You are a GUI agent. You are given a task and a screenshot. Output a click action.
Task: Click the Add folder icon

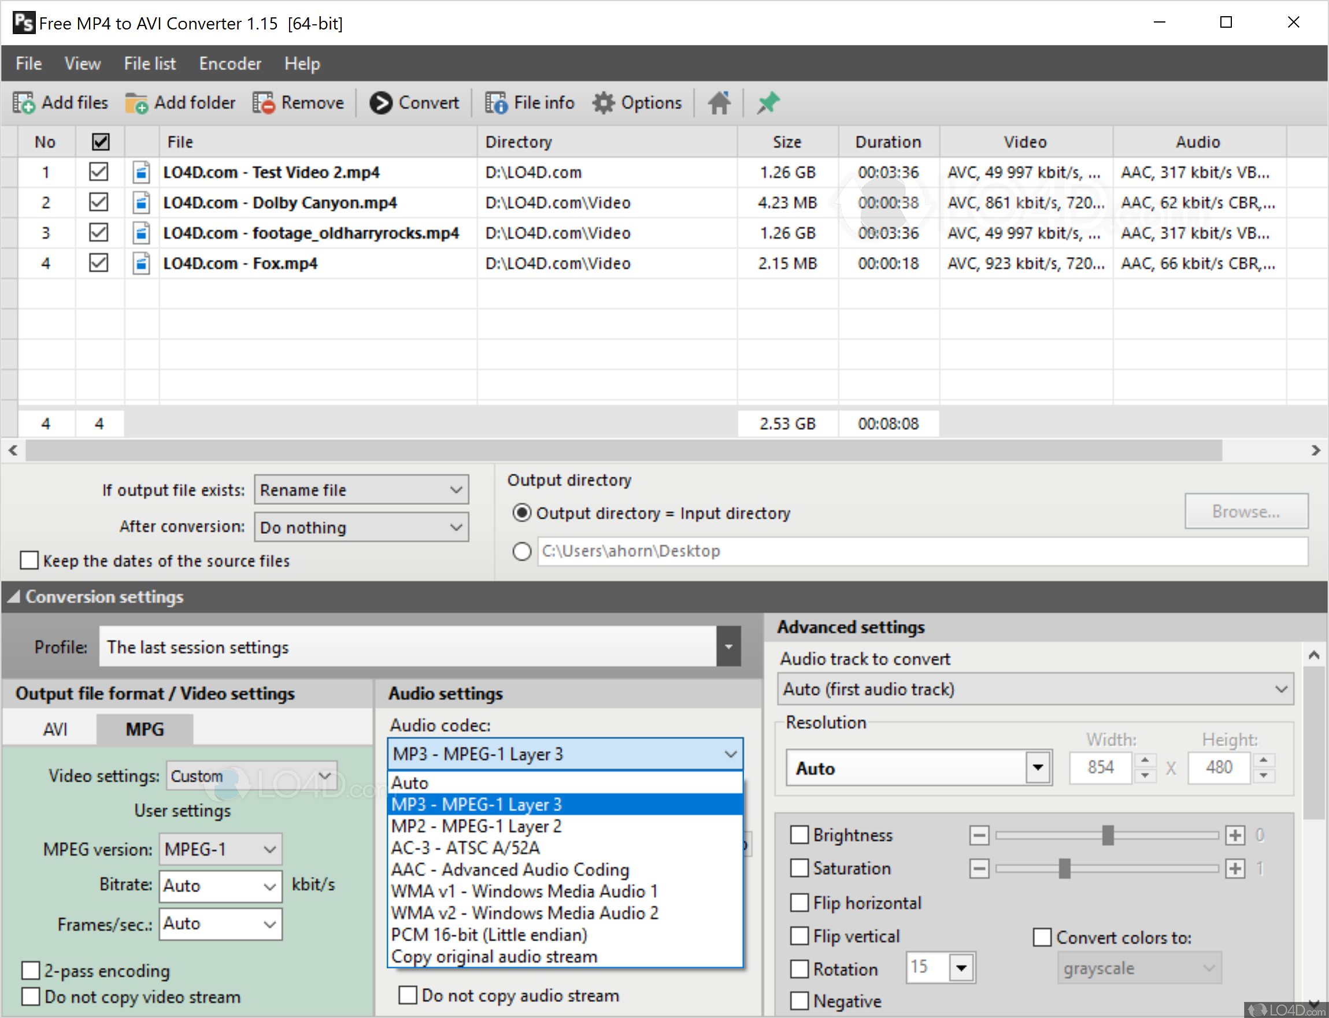point(136,103)
